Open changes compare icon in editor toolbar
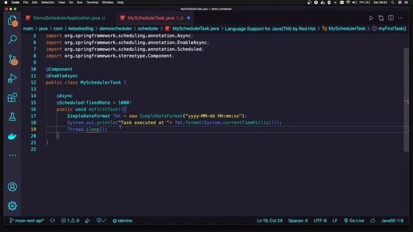Screen dimensions: 413x232 click(x=381, y=18)
